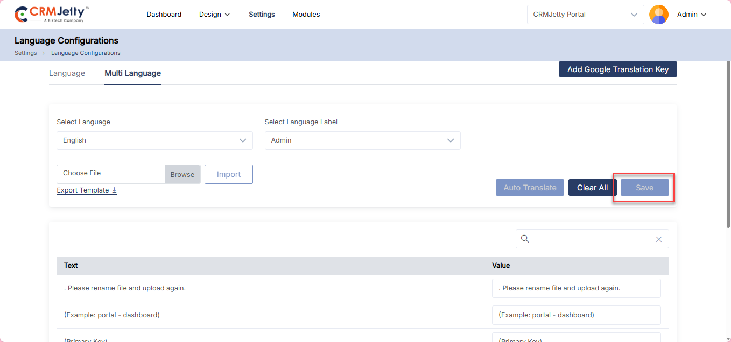Expand the Admin account menu
731x342 pixels.
[x=691, y=15]
